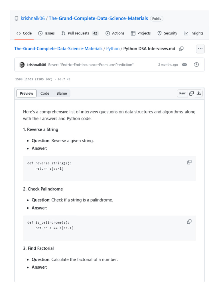Image resolution: width=219 pixels, height=292 pixels.
Task: Click krishnaik06 author avatar
Action: point(22,65)
